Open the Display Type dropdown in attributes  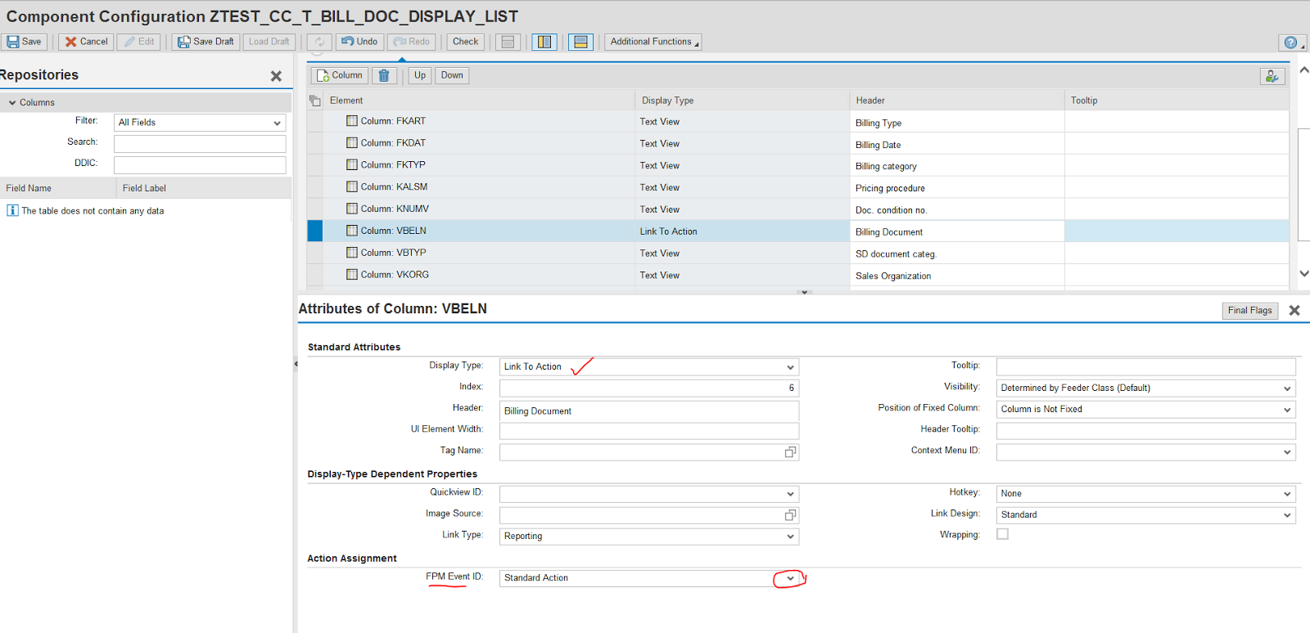point(790,367)
